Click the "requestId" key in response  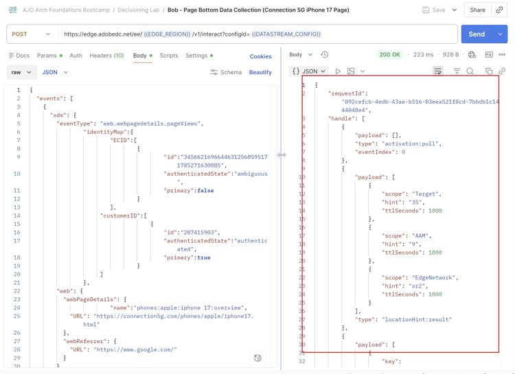[x=347, y=93]
